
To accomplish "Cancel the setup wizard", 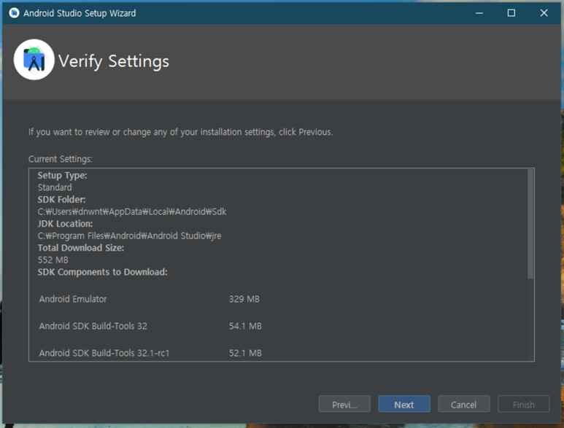I will point(463,404).
